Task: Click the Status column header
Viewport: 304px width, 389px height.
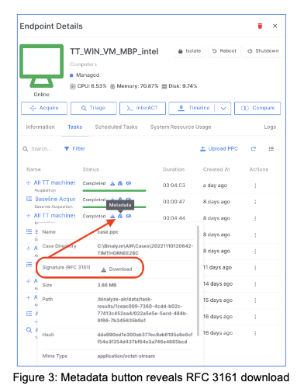Action: click(x=91, y=169)
